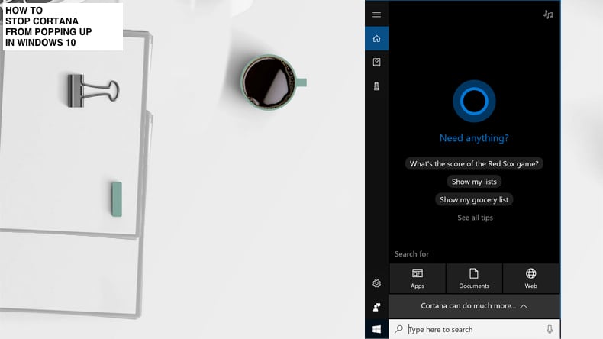
Task: Open the "See all tips" link
Action: [475, 218]
